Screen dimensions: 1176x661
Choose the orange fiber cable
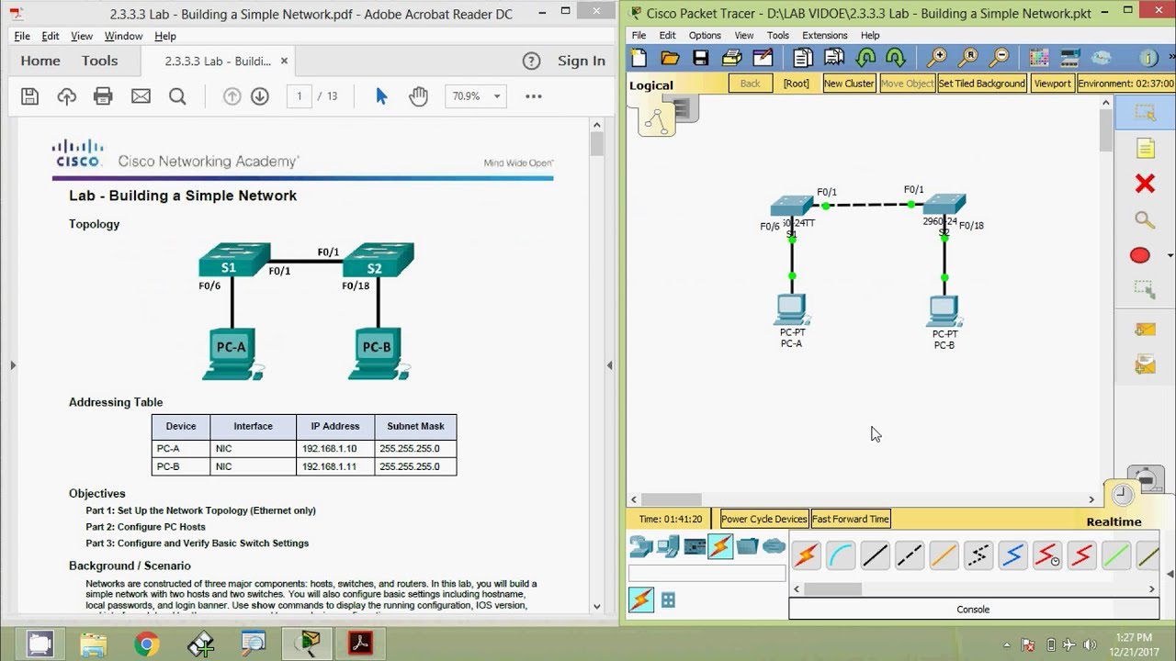tap(944, 555)
